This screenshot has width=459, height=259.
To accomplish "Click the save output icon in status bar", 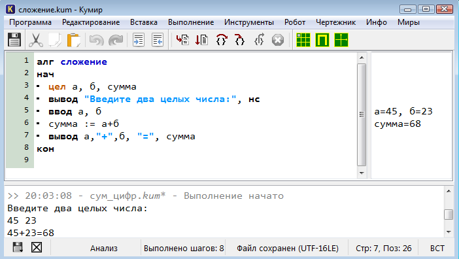I will coord(18,247).
